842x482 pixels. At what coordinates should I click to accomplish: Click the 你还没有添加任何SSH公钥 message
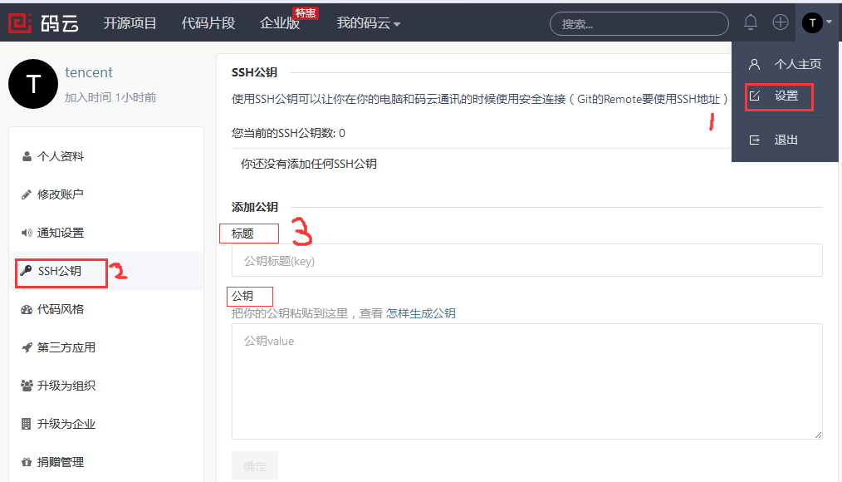click(309, 164)
